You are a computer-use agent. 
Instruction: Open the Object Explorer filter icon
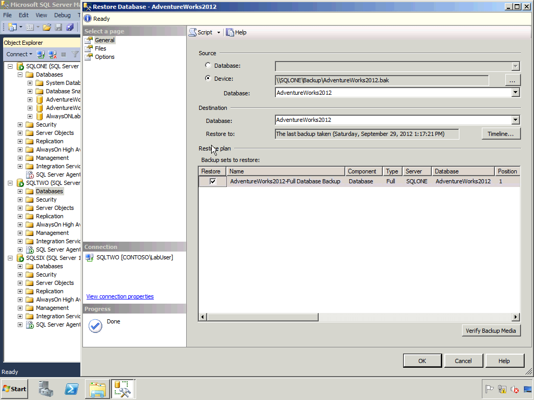click(75, 54)
